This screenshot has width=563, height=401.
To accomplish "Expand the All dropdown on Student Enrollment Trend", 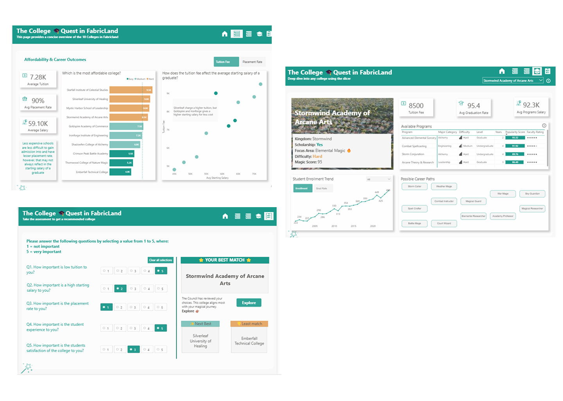I will [x=378, y=179].
